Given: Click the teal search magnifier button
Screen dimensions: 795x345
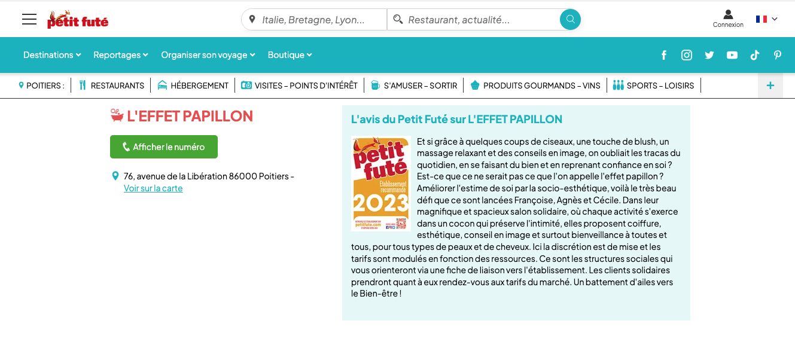Looking at the screenshot, I should click(570, 20).
